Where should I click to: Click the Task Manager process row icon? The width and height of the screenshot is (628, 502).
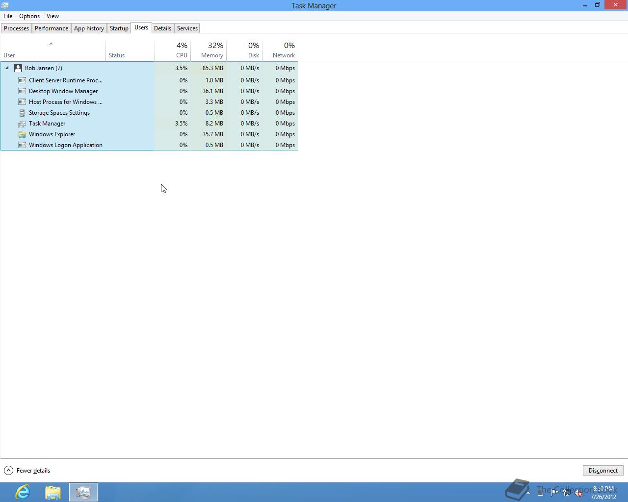coord(22,124)
